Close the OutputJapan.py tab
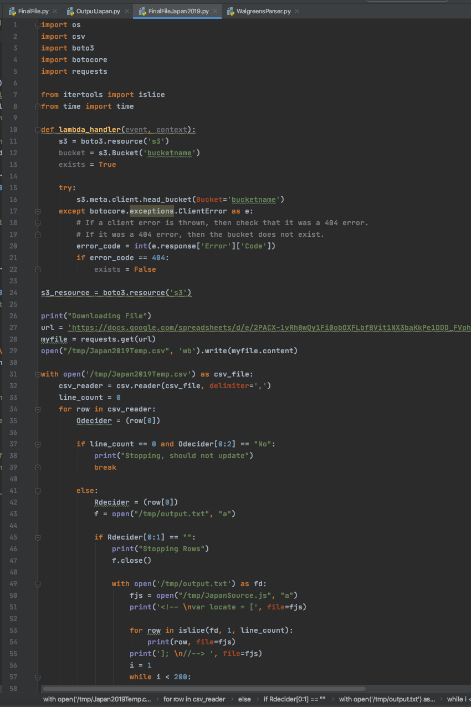Viewport: 471px width, 707px height. pos(127,12)
